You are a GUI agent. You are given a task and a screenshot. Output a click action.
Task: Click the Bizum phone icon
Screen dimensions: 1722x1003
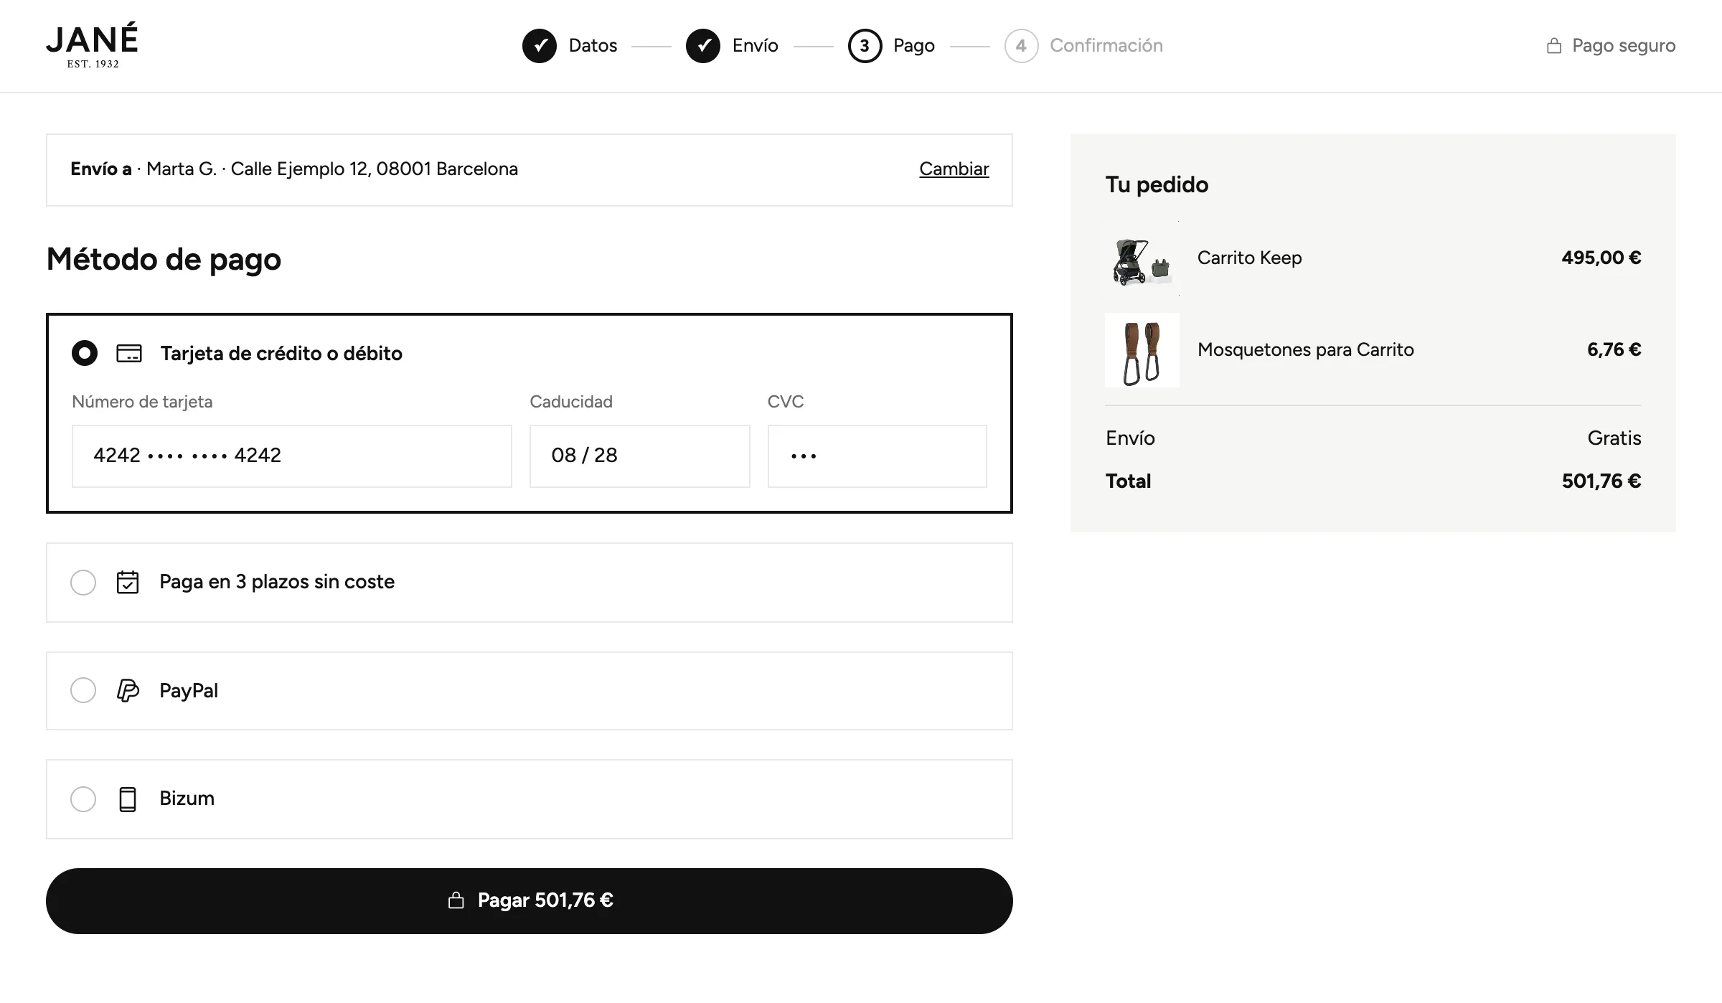tap(128, 799)
